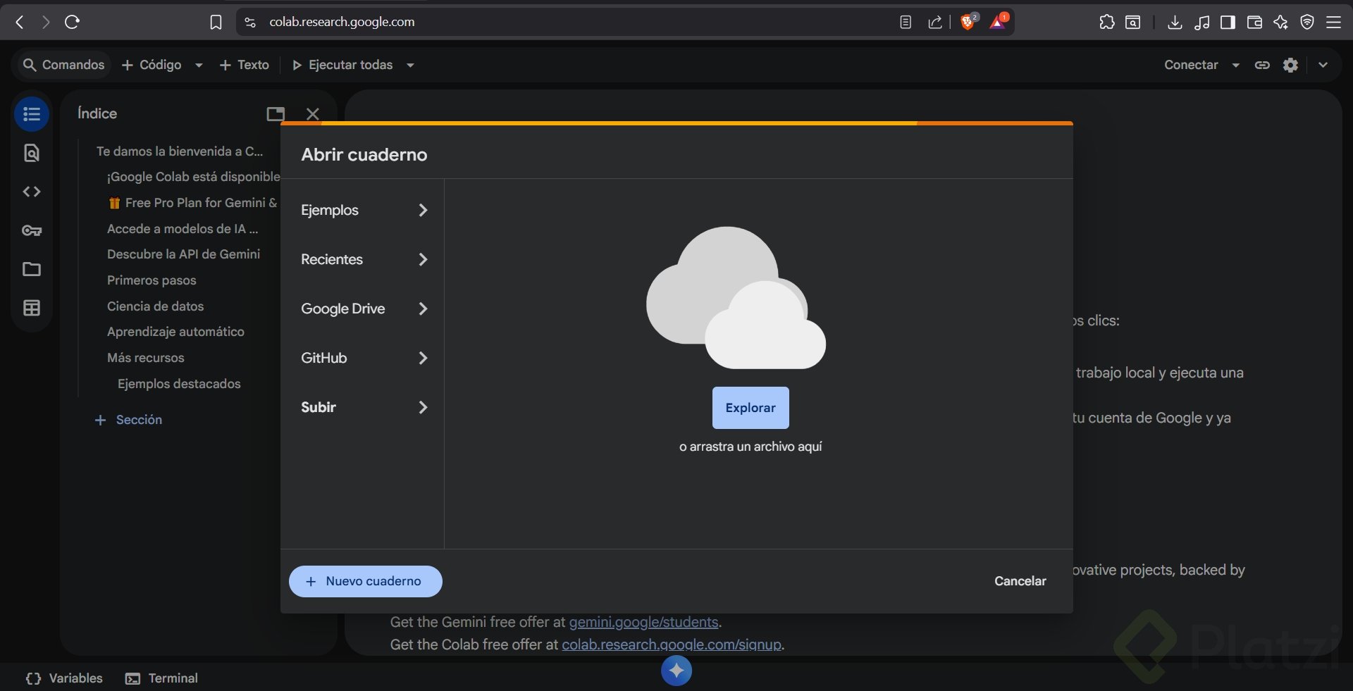
Task: Select the Subir tab in dialog
Action: pyautogui.click(x=364, y=407)
